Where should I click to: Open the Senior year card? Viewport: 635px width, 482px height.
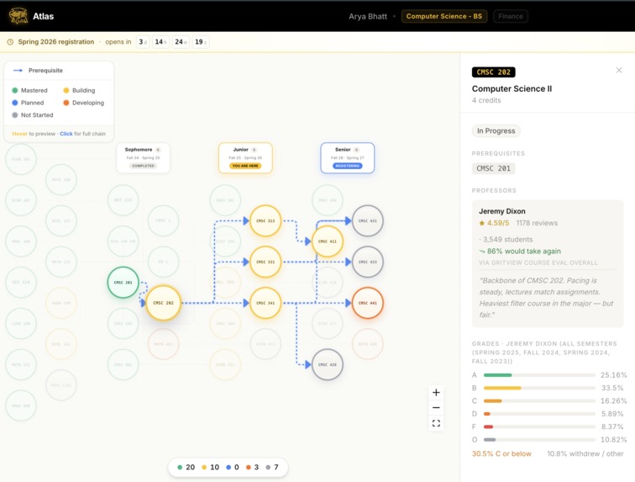(x=348, y=158)
